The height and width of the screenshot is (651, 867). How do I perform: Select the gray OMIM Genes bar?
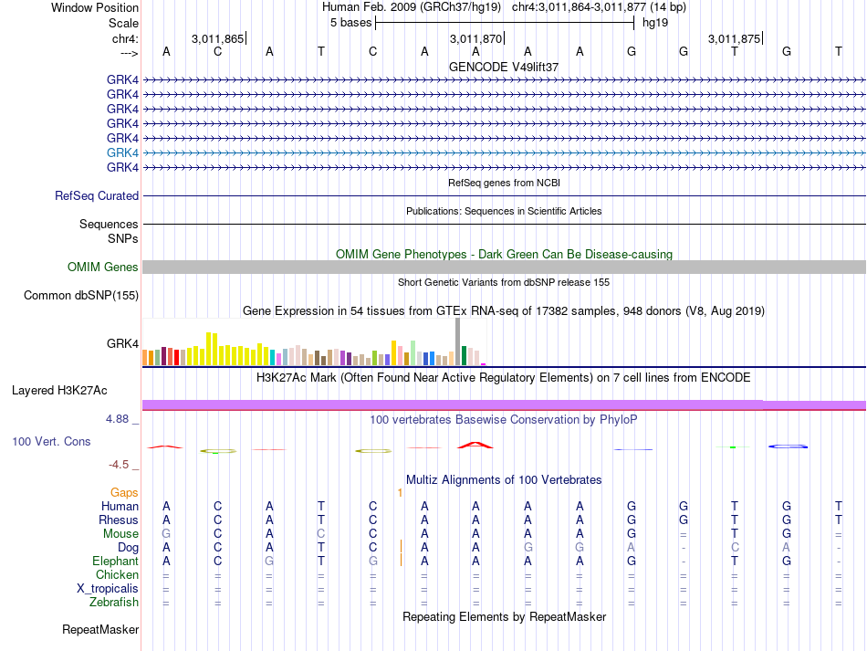click(505, 268)
